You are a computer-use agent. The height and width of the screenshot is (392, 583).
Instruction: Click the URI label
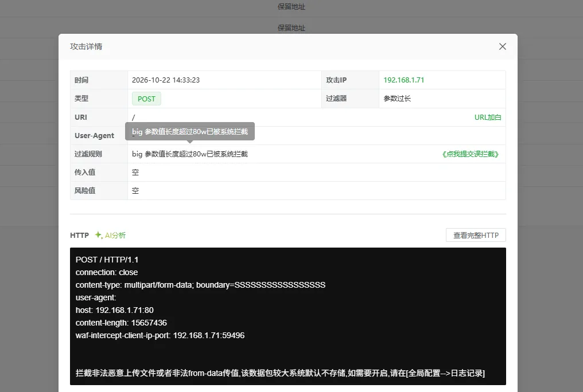click(81, 117)
